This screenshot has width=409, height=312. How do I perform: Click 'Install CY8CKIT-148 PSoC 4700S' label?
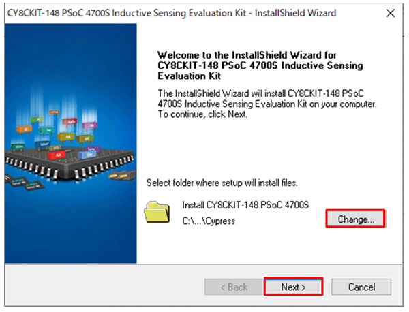pos(245,205)
